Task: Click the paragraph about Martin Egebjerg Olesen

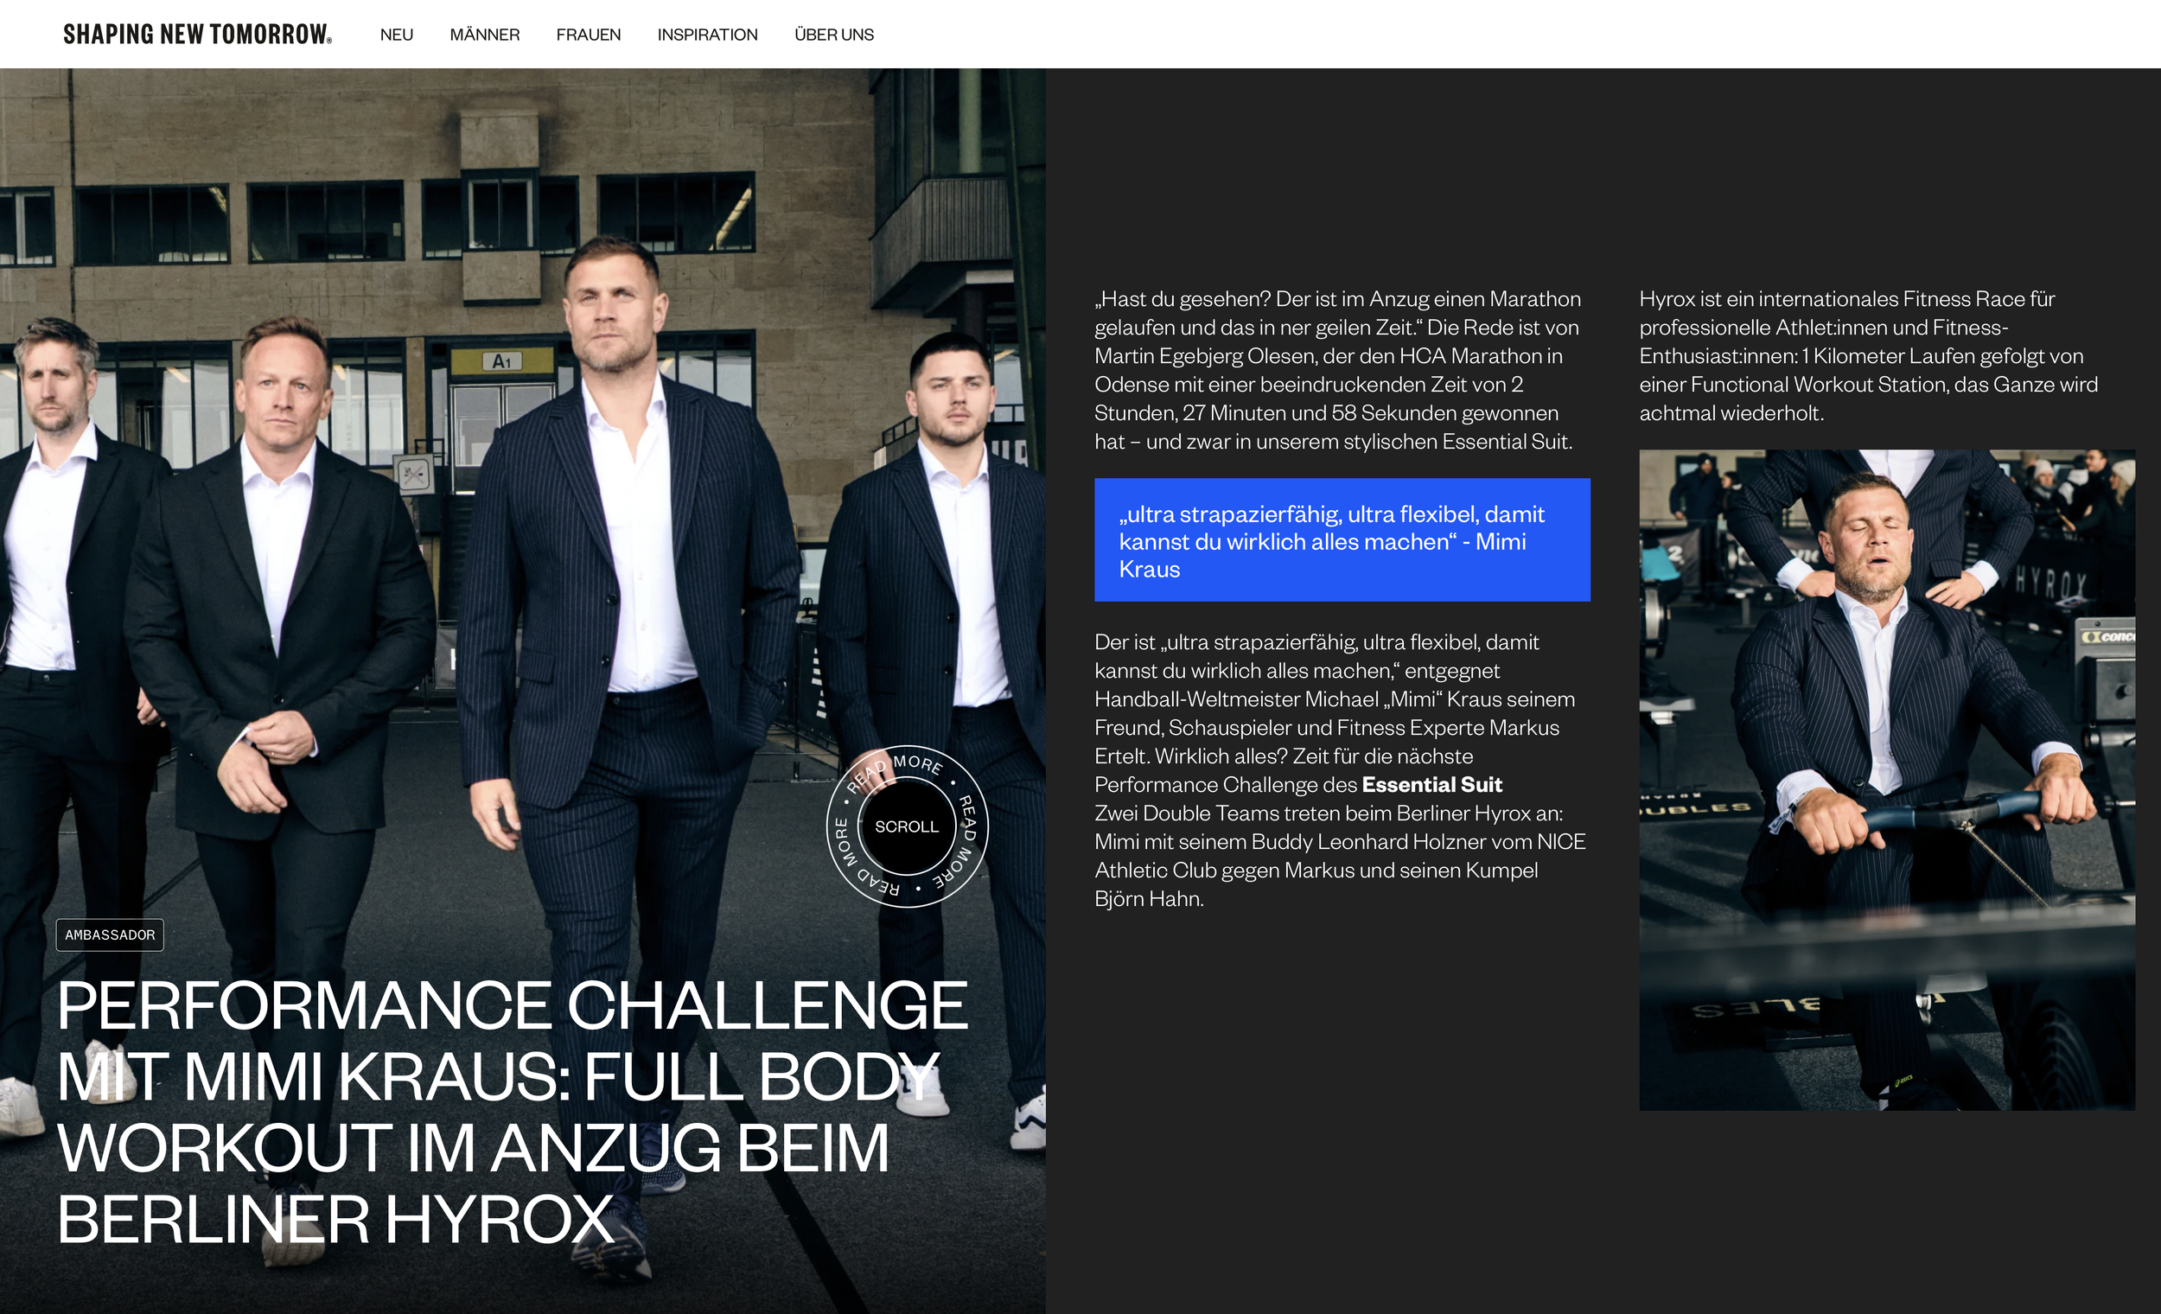Action: (x=1337, y=370)
